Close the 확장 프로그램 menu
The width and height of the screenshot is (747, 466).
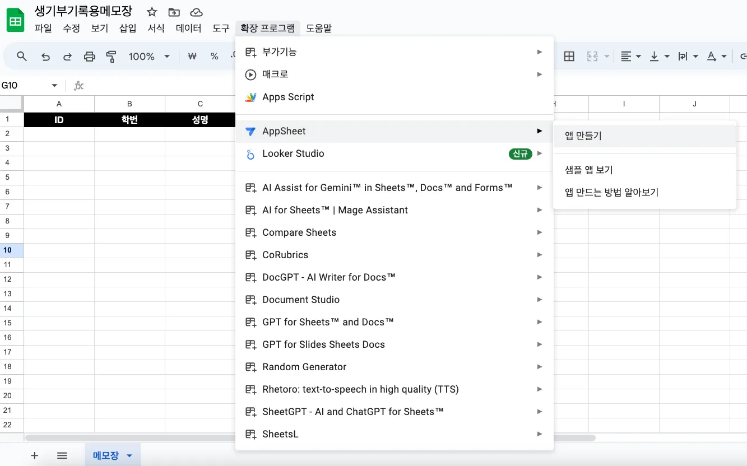268,28
